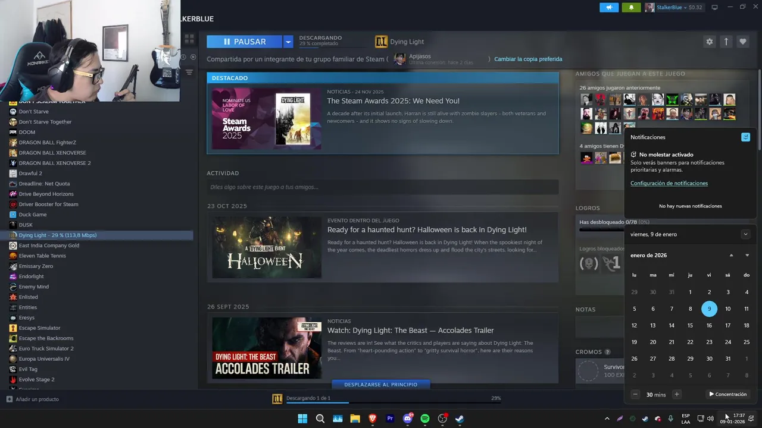Open the Dying Light game icon title
This screenshot has height=428, width=762.
pos(399,42)
